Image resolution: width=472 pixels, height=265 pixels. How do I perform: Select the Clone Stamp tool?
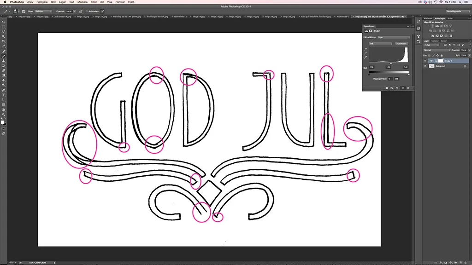(4, 61)
